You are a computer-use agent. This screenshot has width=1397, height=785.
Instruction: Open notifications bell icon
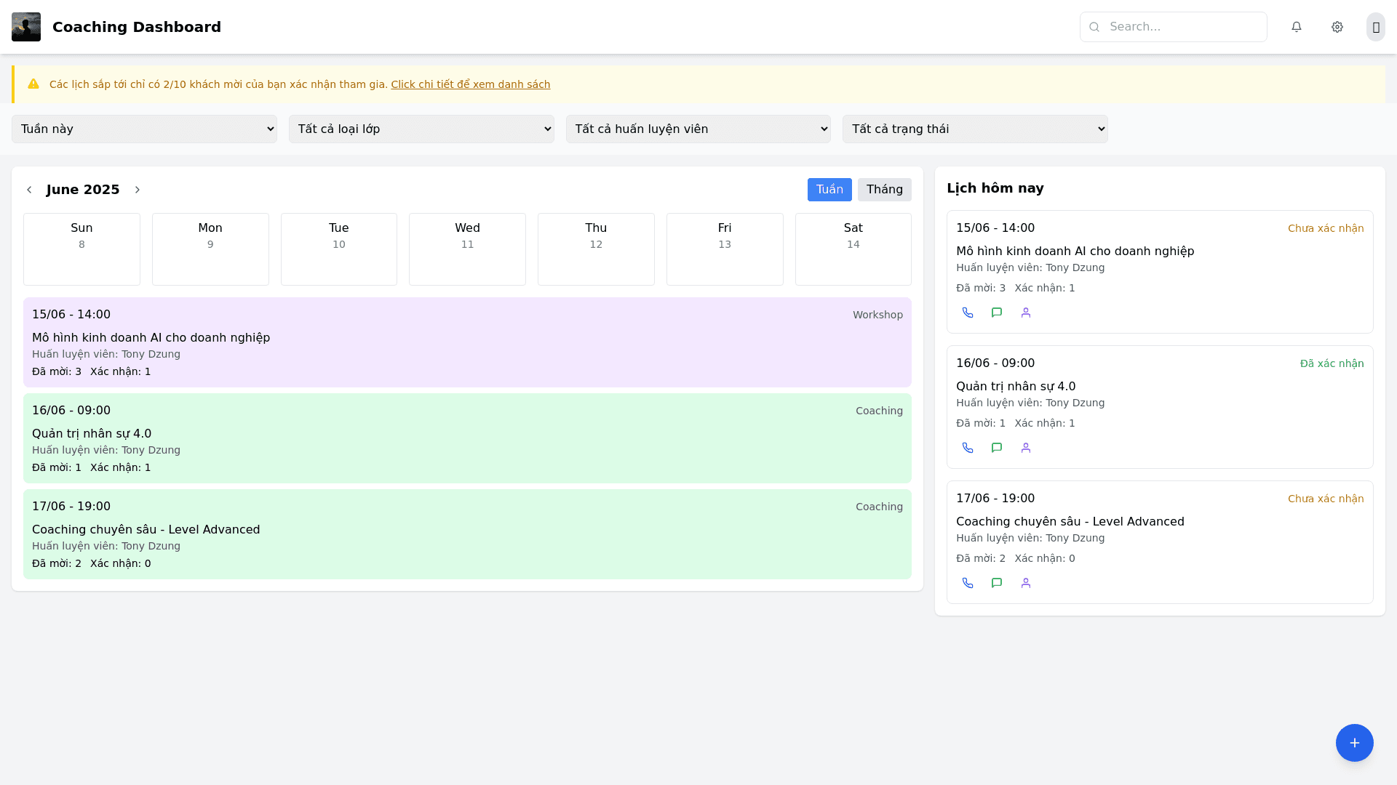[x=1297, y=27]
